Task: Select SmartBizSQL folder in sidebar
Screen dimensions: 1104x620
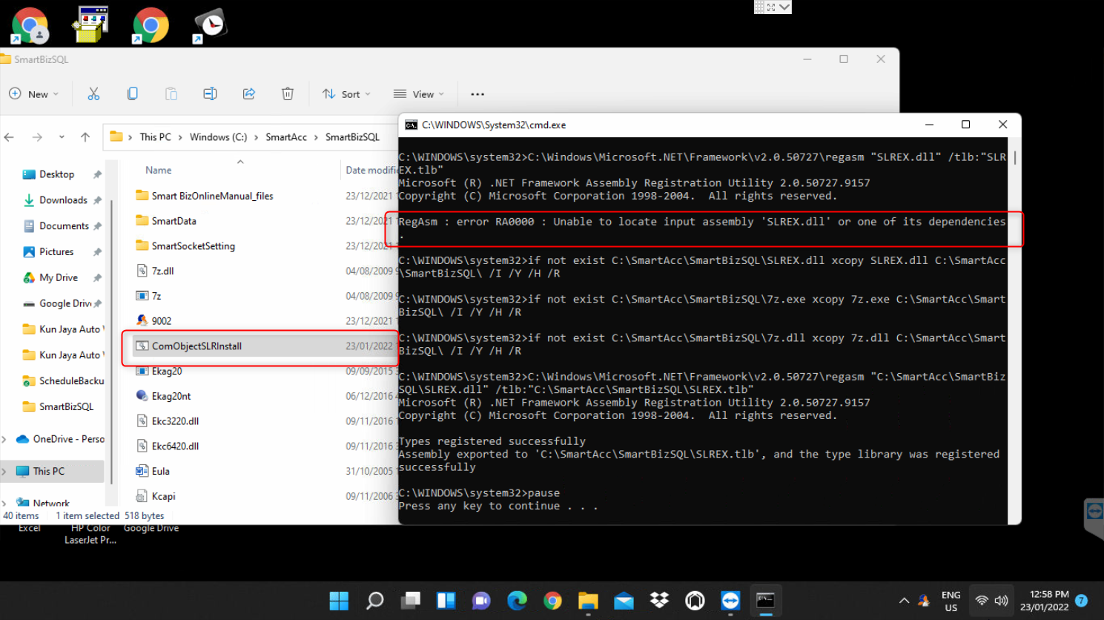Action: [x=66, y=407]
